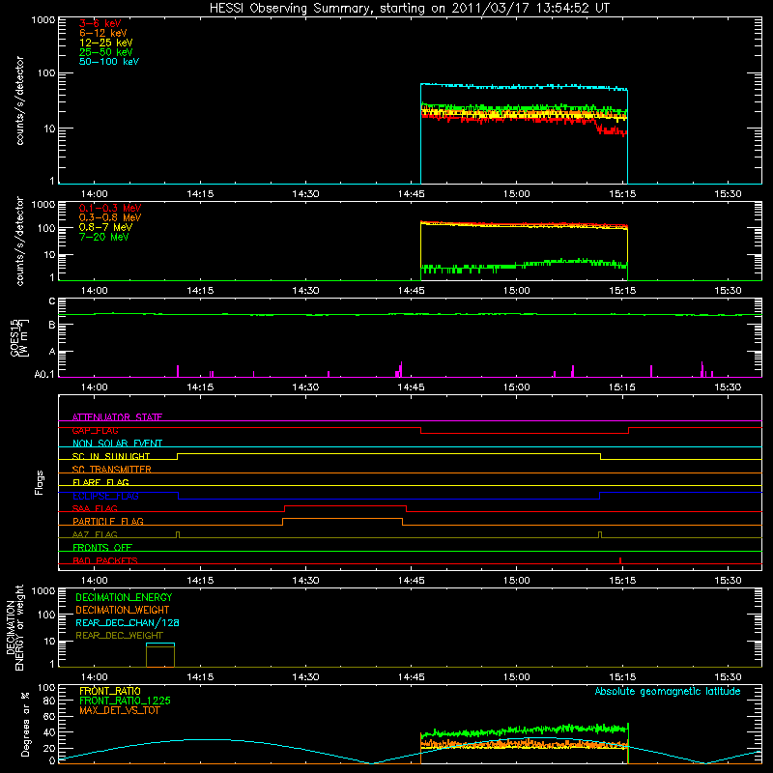This screenshot has height=773, width=773.
Task: Select the AAZ_FLAG label
Action: [x=95, y=534]
